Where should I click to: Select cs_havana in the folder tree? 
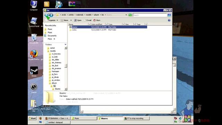coord(56,54)
